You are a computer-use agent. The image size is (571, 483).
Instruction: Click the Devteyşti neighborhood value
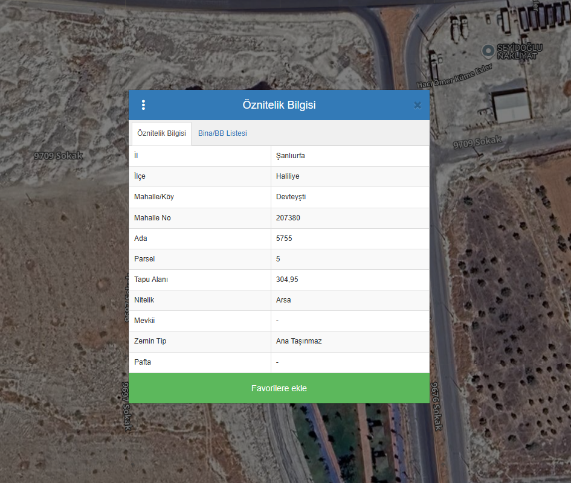(291, 197)
